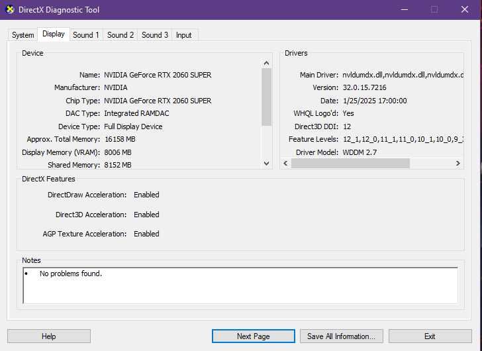This screenshot has width=482, height=351.
Task: Click the Help button
Action: [x=49, y=336]
